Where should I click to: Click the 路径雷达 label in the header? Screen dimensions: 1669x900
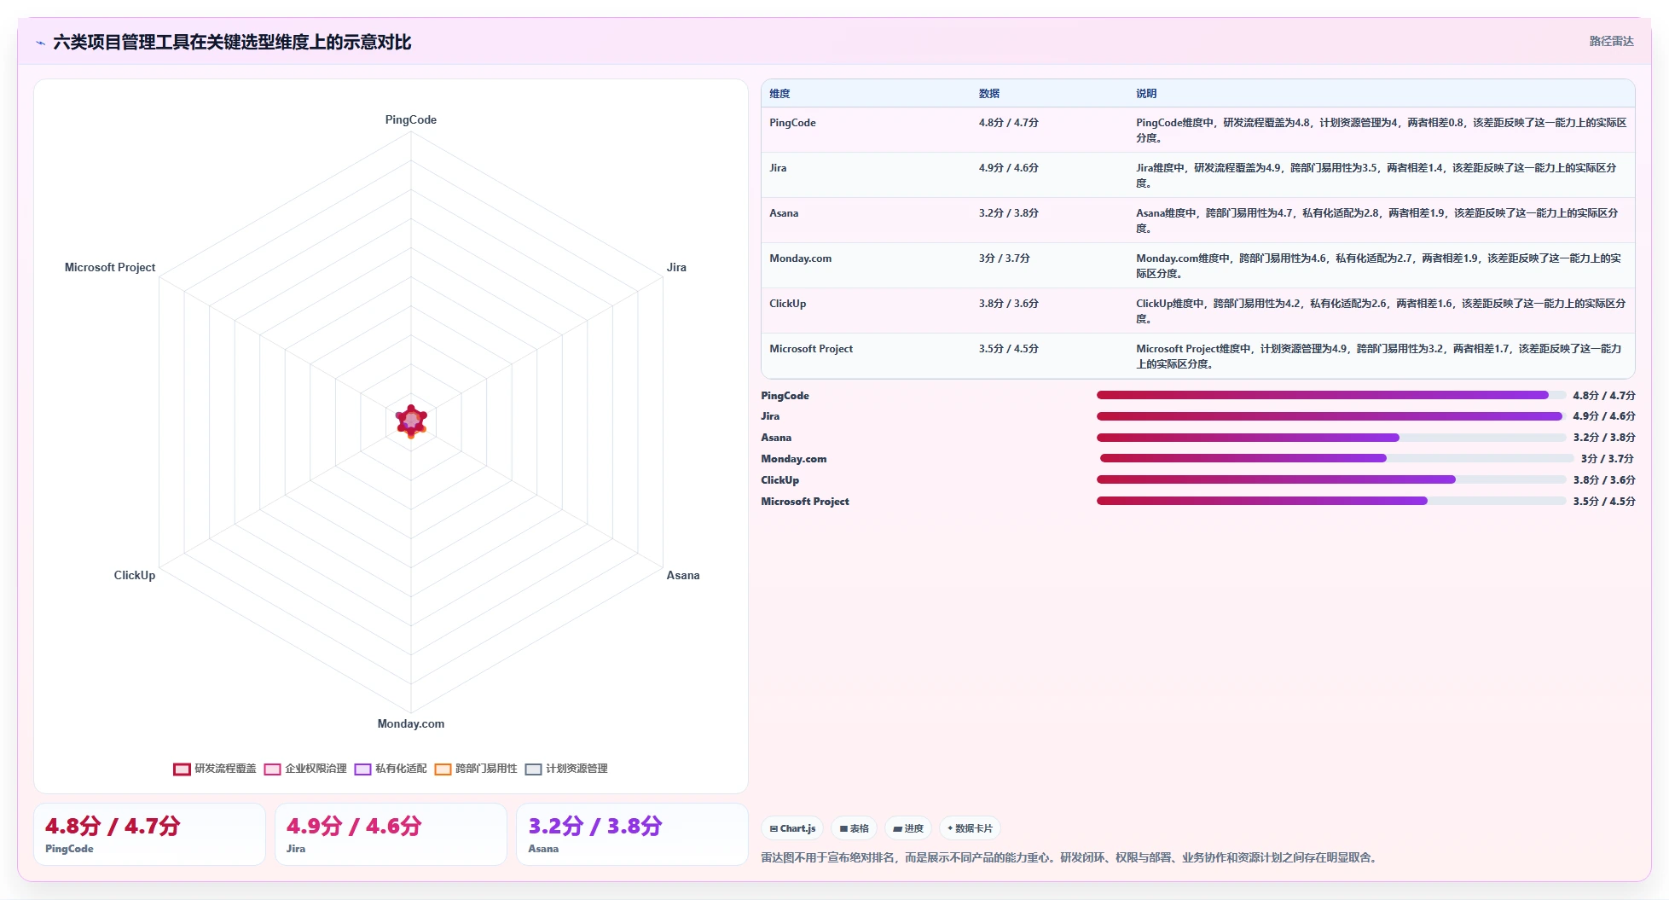1611,41
